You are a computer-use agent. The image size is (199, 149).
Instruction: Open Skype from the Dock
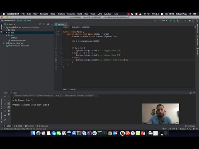[x=84, y=133]
